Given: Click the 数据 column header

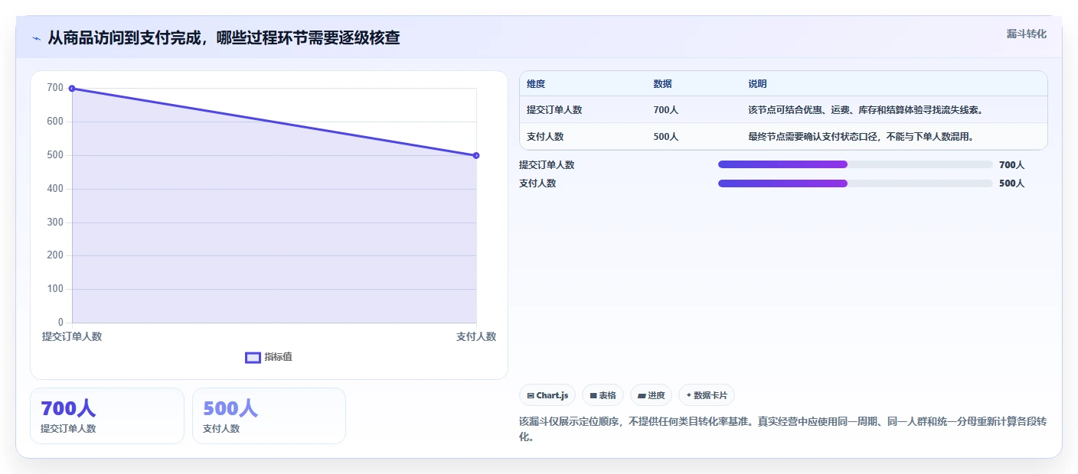Looking at the screenshot, I should 663,84.
